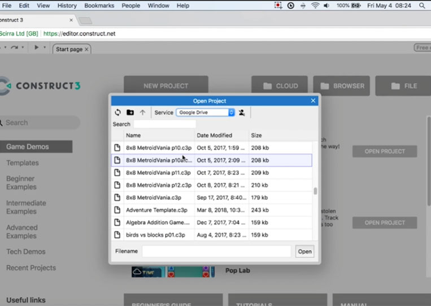The height and width of the screenshot is (306, 431).
Task: Select file 8x8 MetroidVania p12.c3p
Action: click(212, 185)
